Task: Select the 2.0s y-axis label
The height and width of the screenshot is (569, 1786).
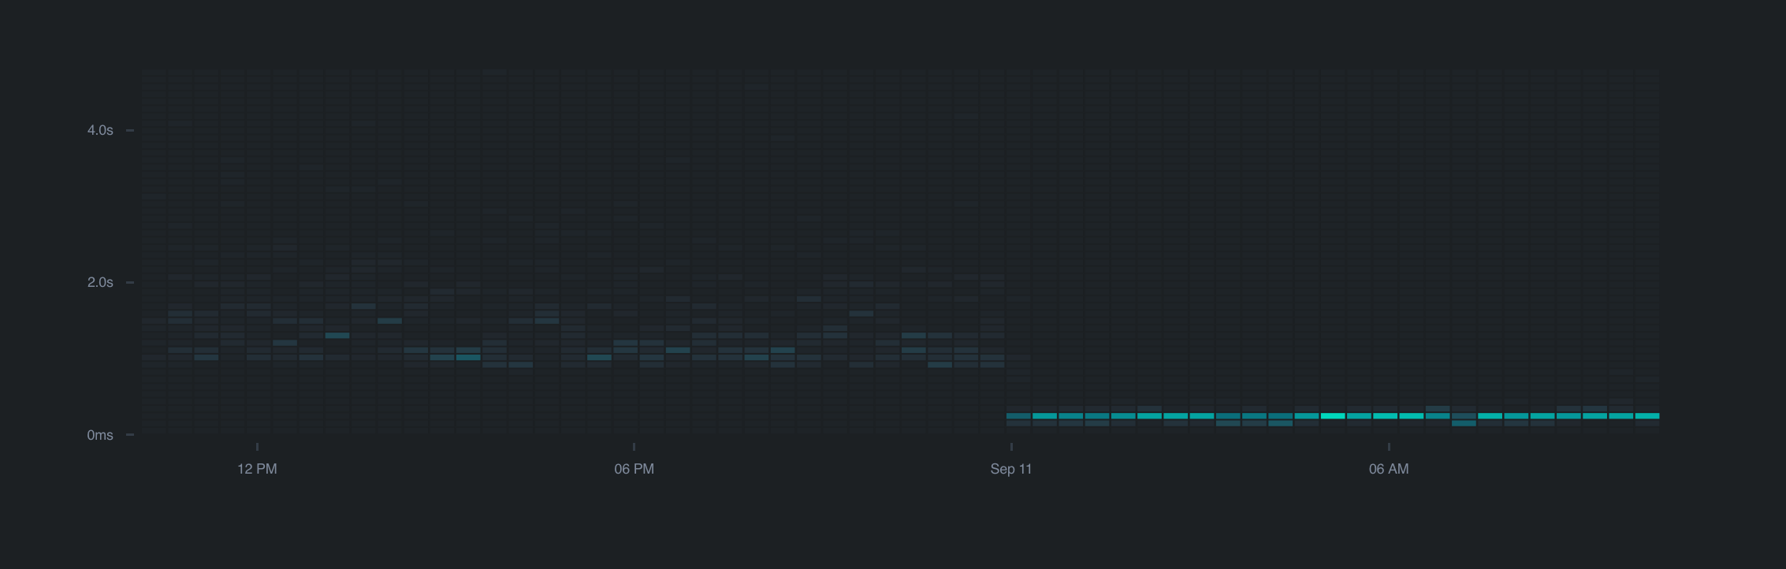Action: click(100, 282)
